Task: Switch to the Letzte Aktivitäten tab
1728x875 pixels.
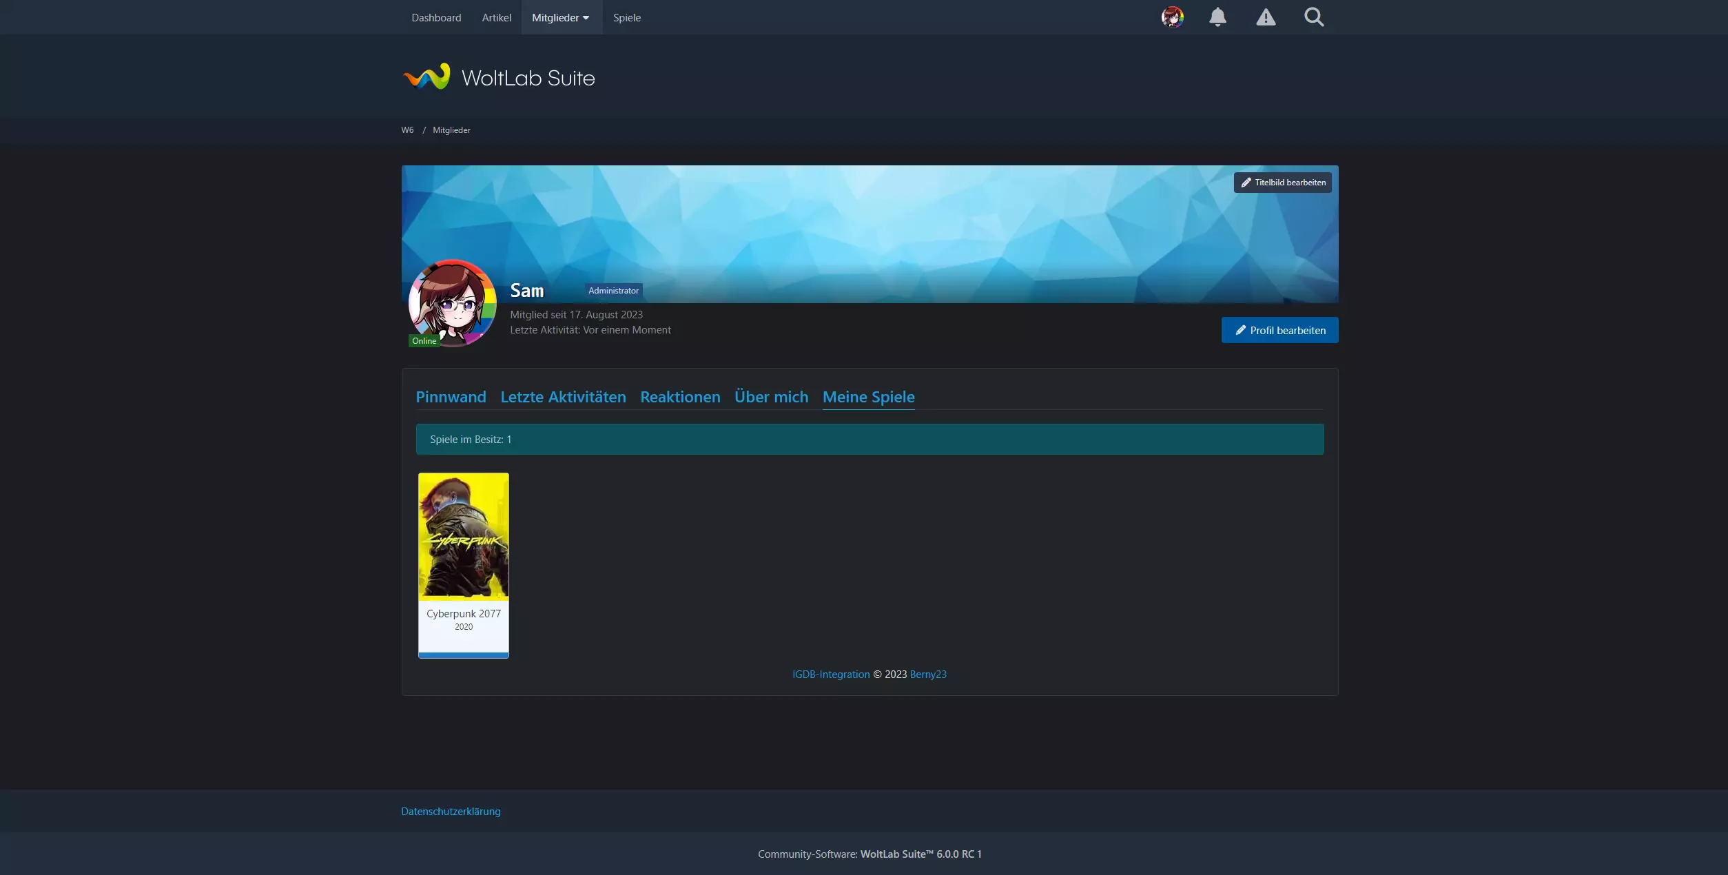Action: [563, 397]
